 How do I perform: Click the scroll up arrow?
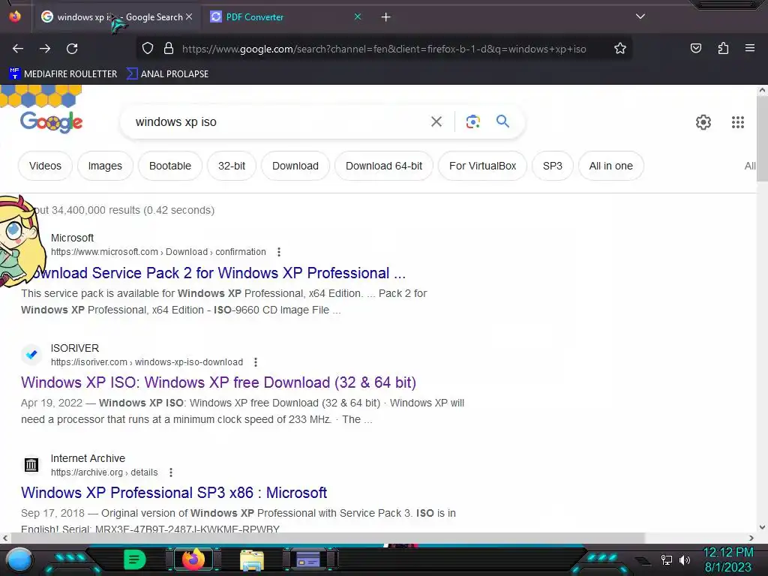click(762, 90)
